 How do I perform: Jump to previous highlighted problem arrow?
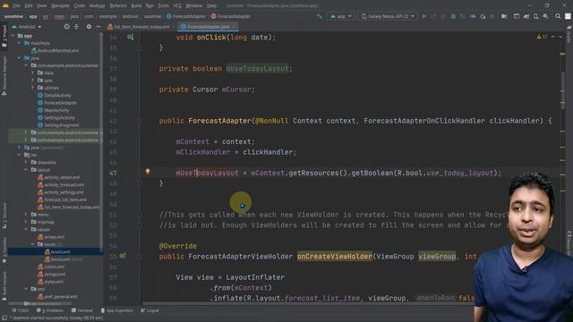[553, 37]
